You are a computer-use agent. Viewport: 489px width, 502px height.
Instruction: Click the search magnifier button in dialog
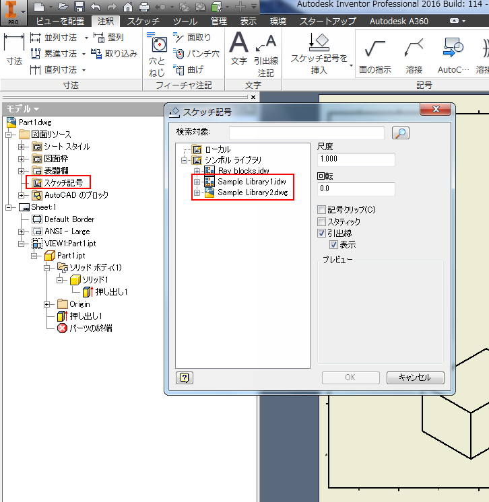coord(401,133)
